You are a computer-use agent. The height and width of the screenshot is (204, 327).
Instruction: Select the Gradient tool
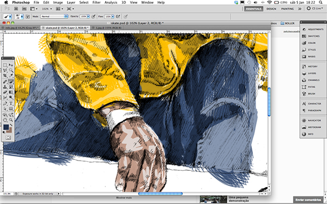pyautogui.click(x=11, y=92)
